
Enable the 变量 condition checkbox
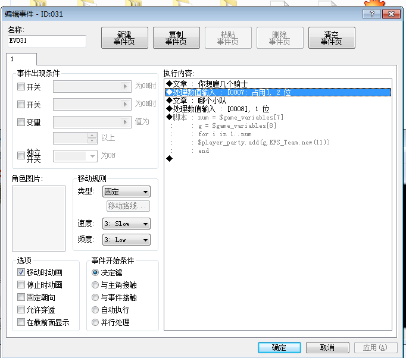[21, 122]
